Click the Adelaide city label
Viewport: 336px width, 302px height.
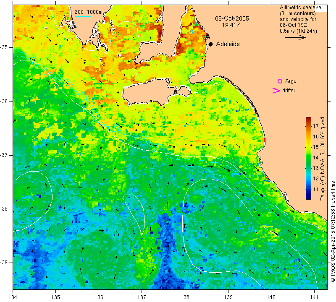click(228, 44)
